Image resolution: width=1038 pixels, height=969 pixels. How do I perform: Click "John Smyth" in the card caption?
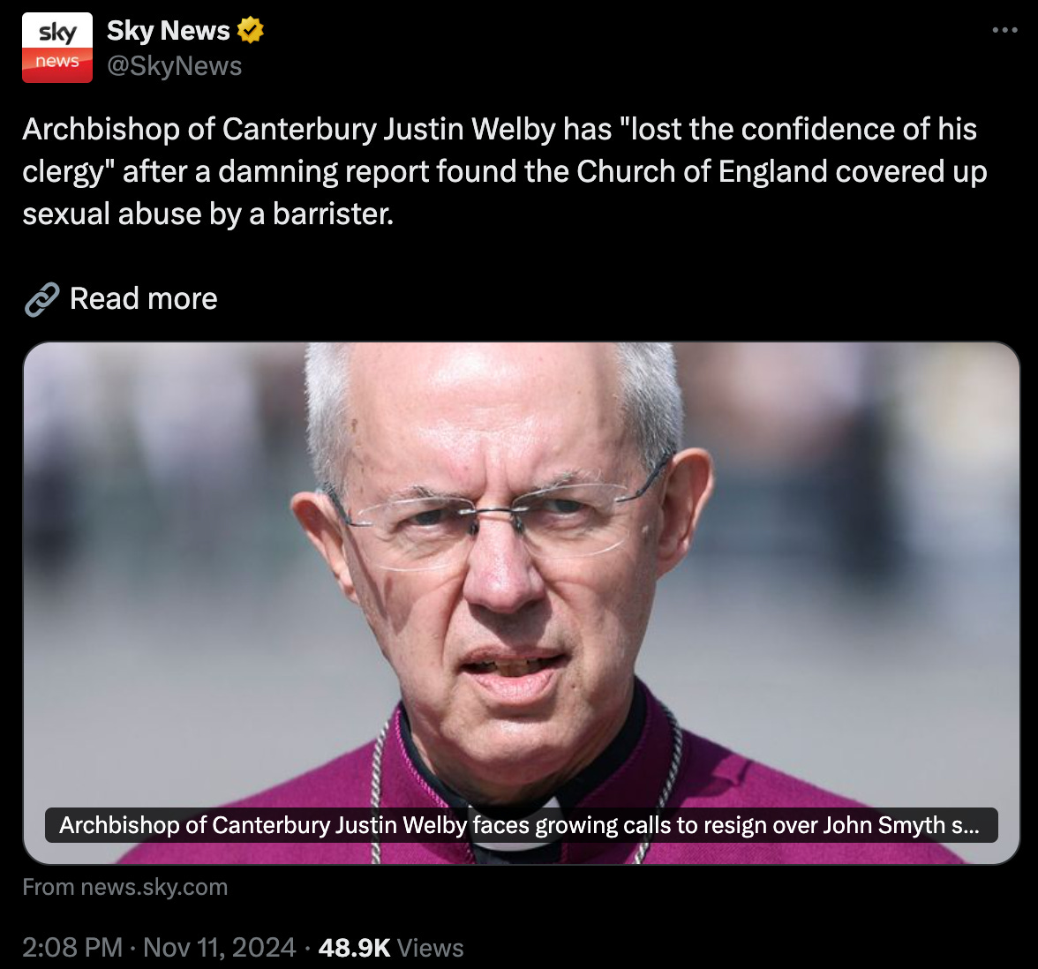click(x=884, y=825)
